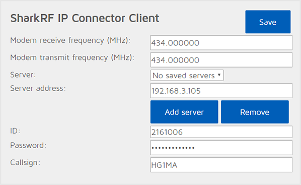Click the Modem receive frequency (MHz) label
Image resolution: width=301 pixels, height=185 pixels.
point(70,40)
